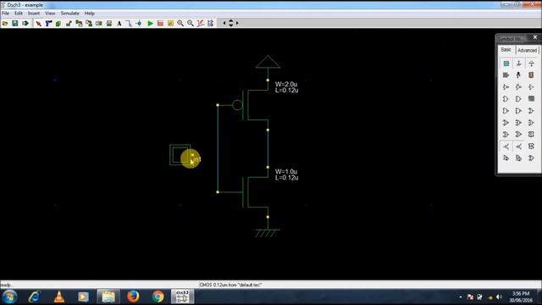The width and height of the screenshot is (542, 305).
Task: Open the Windows Start menu
Action: click(9, 297)
